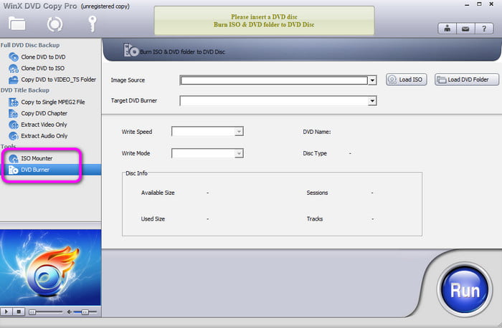Mute preview using speaker icon
Image resolution: width=502 pixels, height=328 pixels.
point(69,312)
